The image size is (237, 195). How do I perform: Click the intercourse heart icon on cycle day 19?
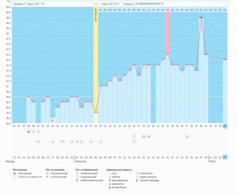[100, 142]
